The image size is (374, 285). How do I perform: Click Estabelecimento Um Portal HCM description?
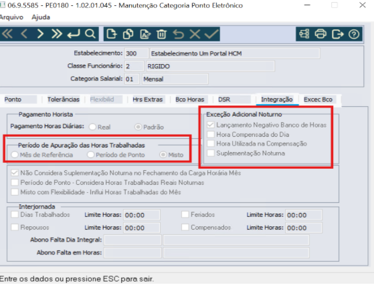click(x=235, y=53)
